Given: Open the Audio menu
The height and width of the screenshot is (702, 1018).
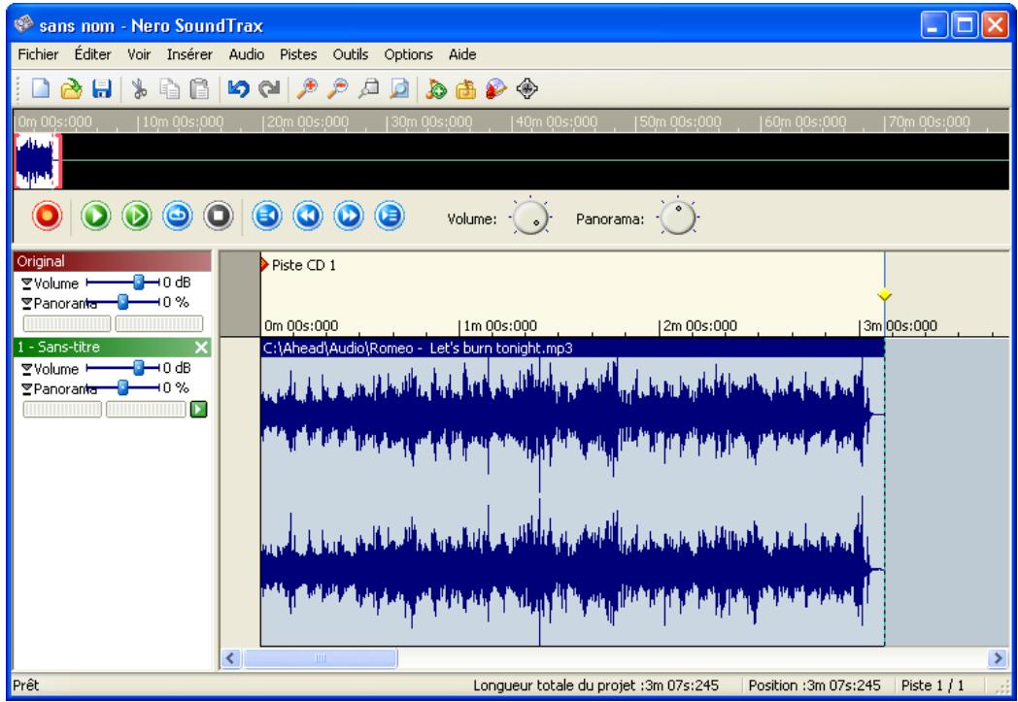Looking at the screenshot, I should [x=246, y=54].
